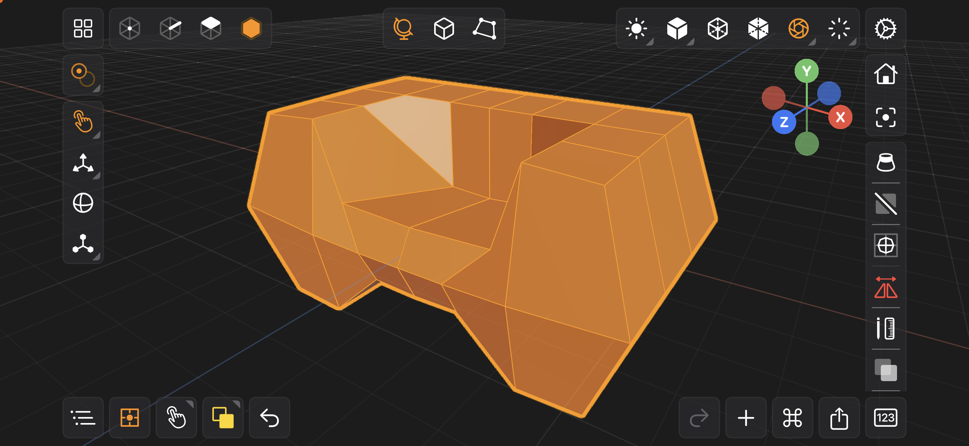Screen dimensions: 969x446
Task: Undo the last action
Action: point(269,417)
